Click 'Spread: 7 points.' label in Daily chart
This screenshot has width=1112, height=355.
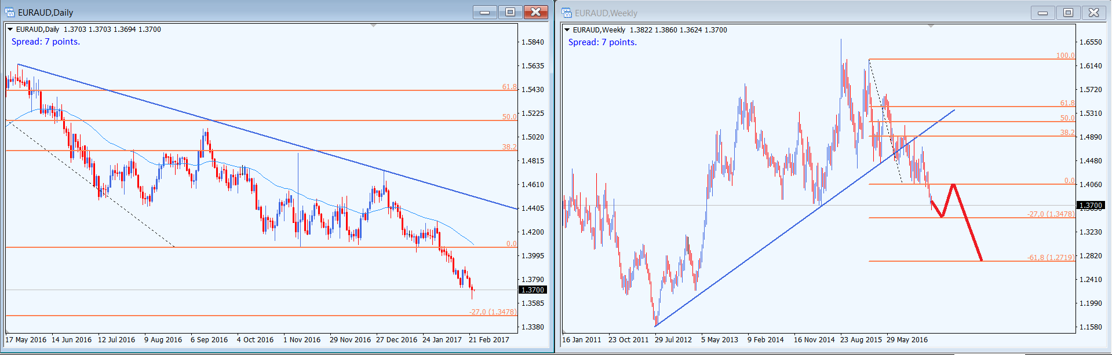click(x=46, y=42)
